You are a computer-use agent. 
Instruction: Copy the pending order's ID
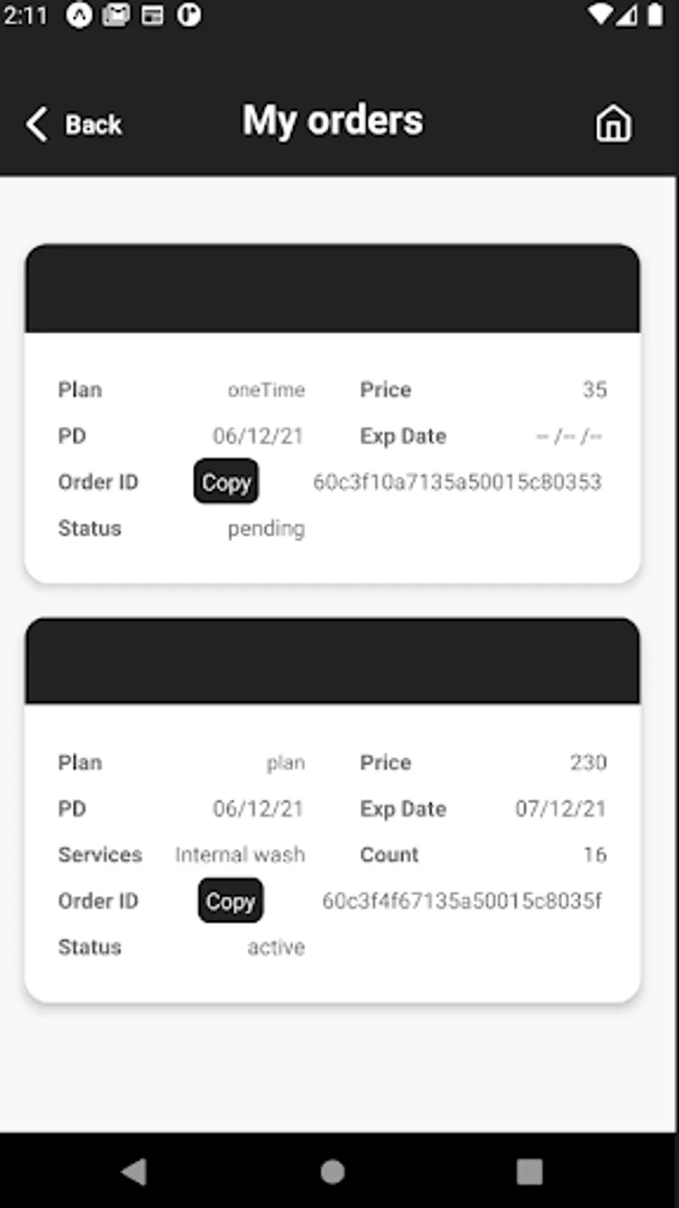coord(226,482)
